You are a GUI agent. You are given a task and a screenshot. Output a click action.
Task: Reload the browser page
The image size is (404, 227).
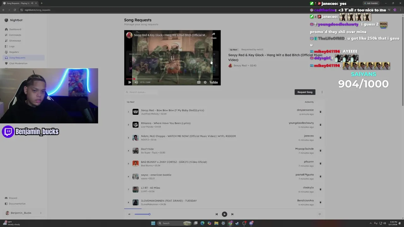(15, 10)
